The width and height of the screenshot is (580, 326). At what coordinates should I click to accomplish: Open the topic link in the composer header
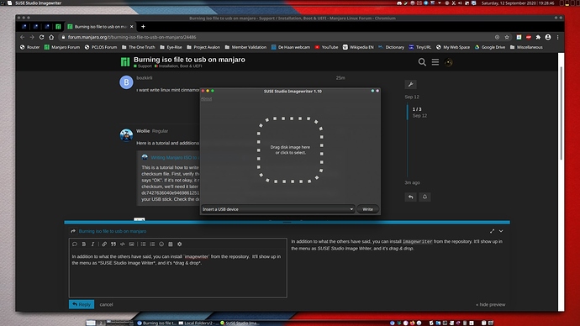click(113, 231)
